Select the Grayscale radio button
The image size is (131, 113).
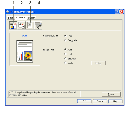pyautogui.click(x=65, y=40)
